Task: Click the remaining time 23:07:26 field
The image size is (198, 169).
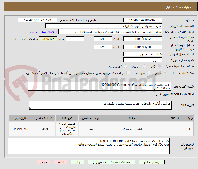Action: pyautogui.click(x=48, y=39)
